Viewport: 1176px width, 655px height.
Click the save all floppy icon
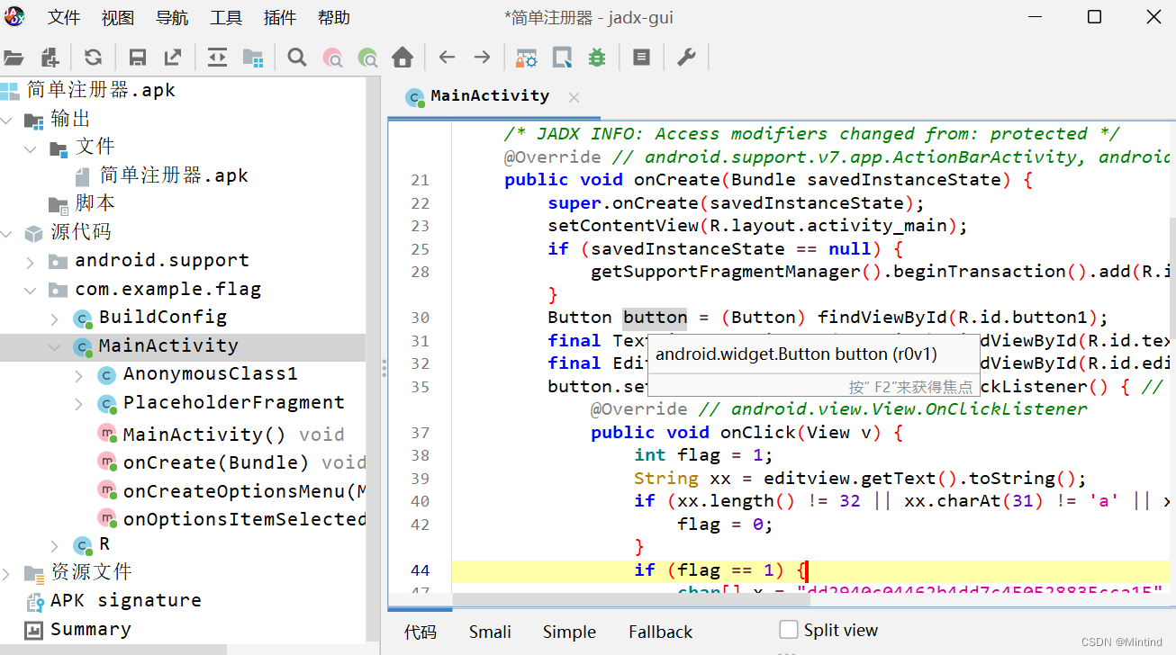[138, 58]
